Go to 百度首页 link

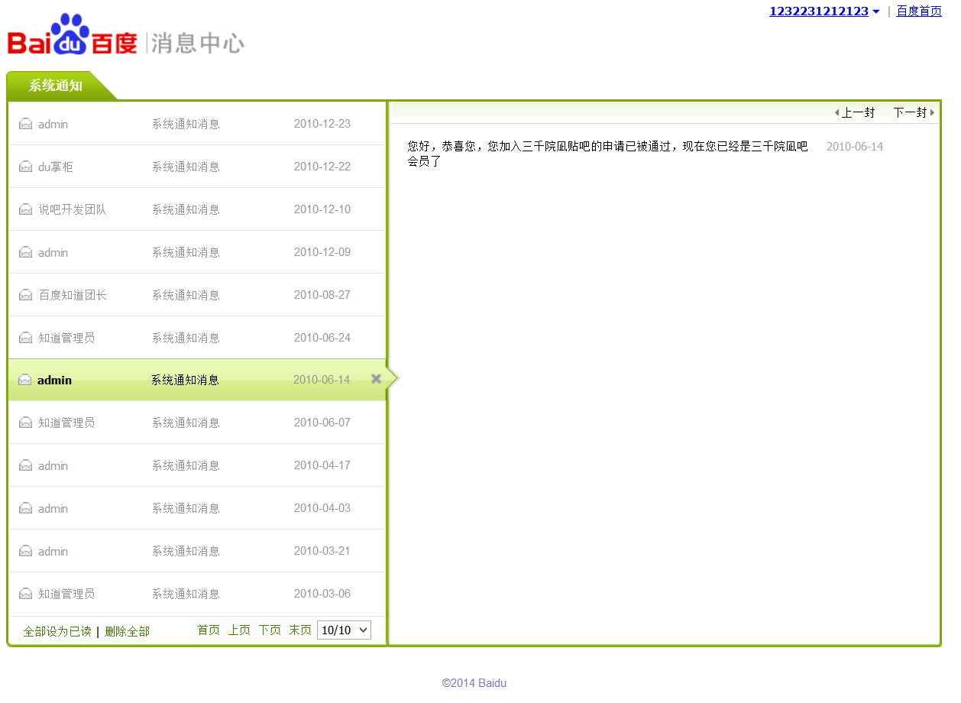919,11
